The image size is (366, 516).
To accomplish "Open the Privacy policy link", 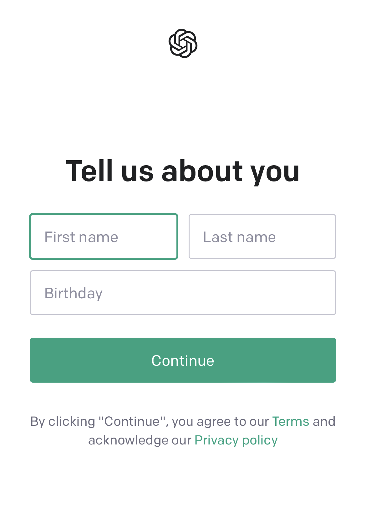I will click(x=236, y=440).
